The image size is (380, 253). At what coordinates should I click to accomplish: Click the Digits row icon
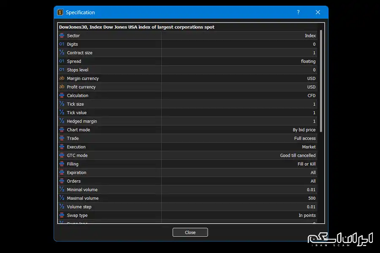click(62, 44)
